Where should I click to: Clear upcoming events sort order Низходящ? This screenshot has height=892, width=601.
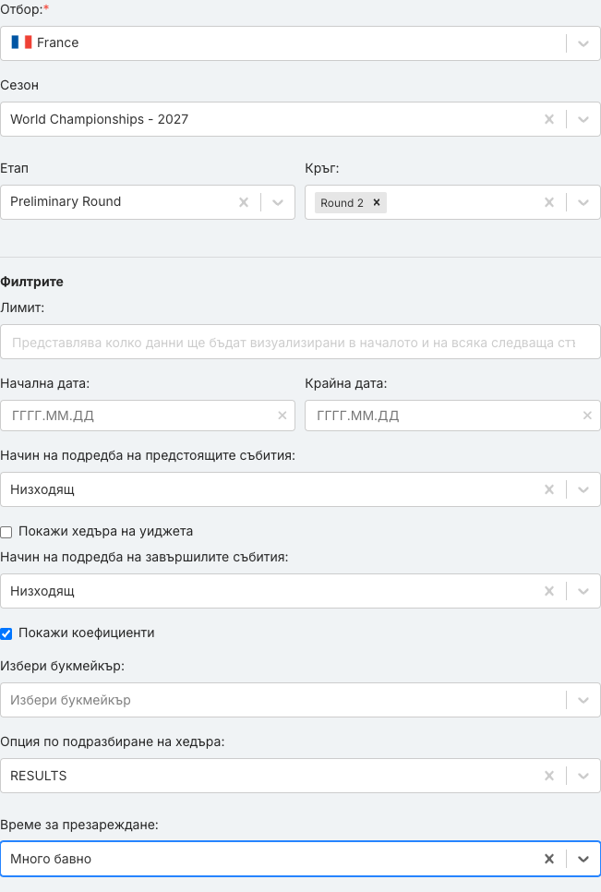(549, 489)
